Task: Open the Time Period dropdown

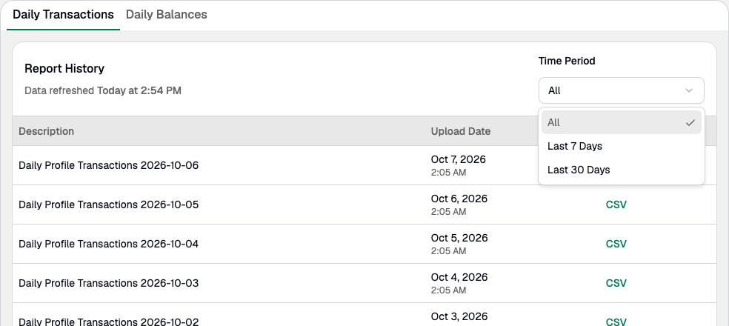Action: coord(621,90)
